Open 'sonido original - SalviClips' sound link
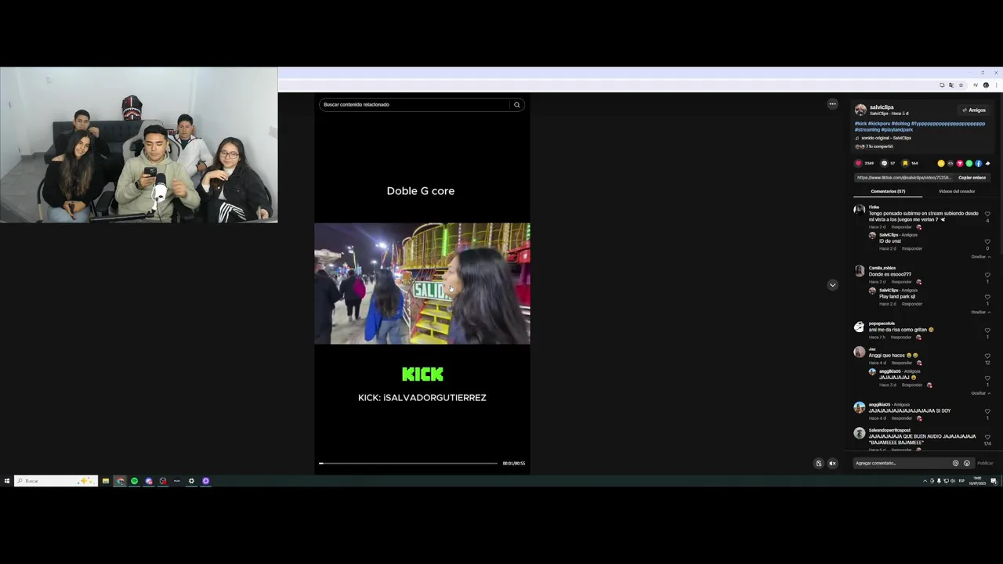 coord(885,139)
